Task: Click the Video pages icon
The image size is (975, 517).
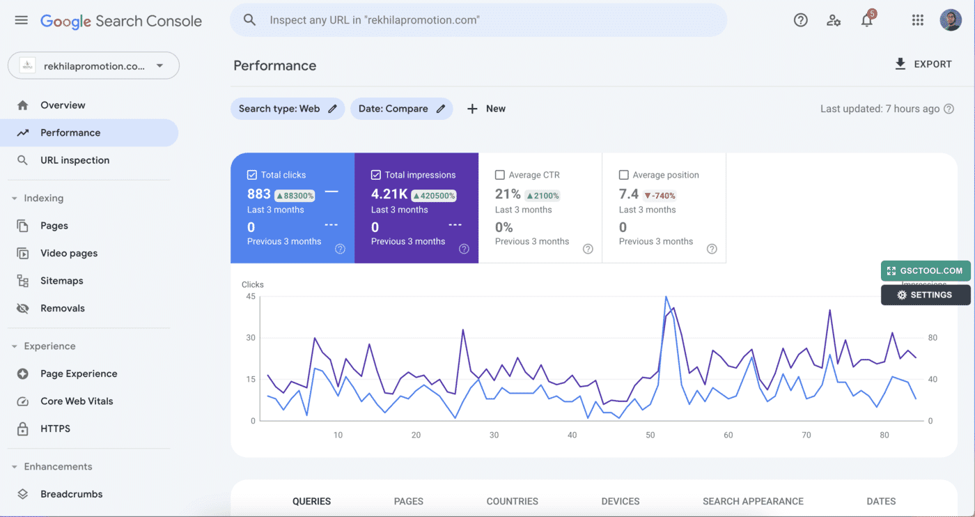Action: point(23,254)
